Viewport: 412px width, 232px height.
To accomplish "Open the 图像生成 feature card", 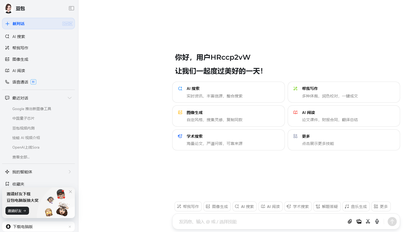I will (228, 116).
